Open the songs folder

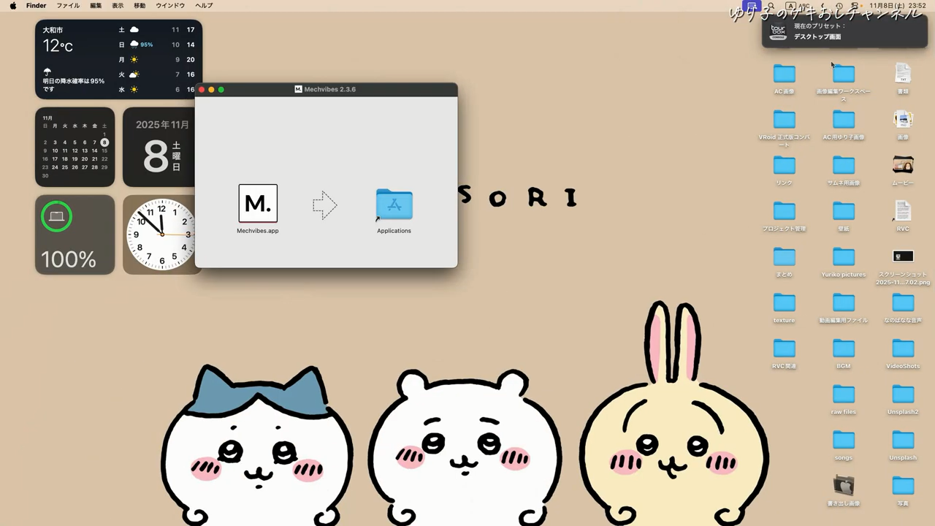[x=843, y=441]
